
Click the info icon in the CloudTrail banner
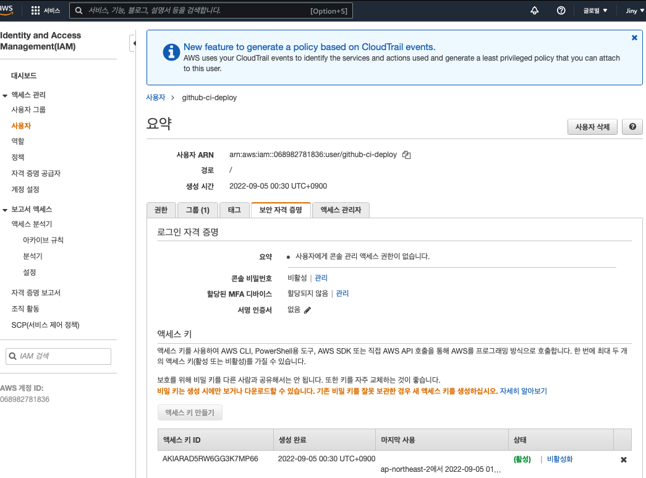coord(171,53)
